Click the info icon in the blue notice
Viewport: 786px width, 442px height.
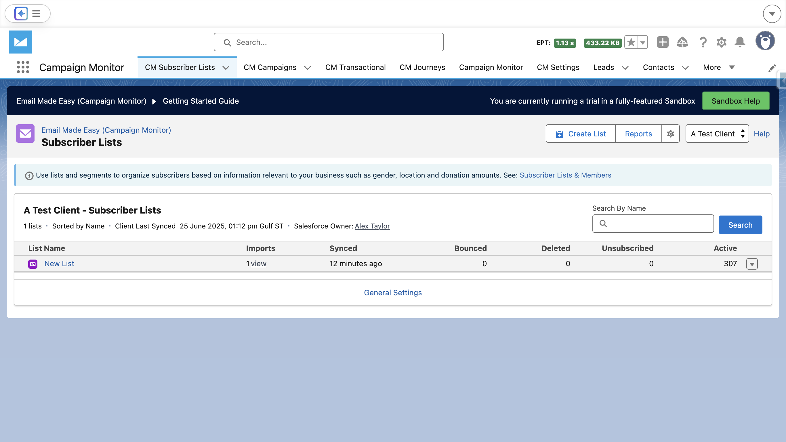point(29,176)
